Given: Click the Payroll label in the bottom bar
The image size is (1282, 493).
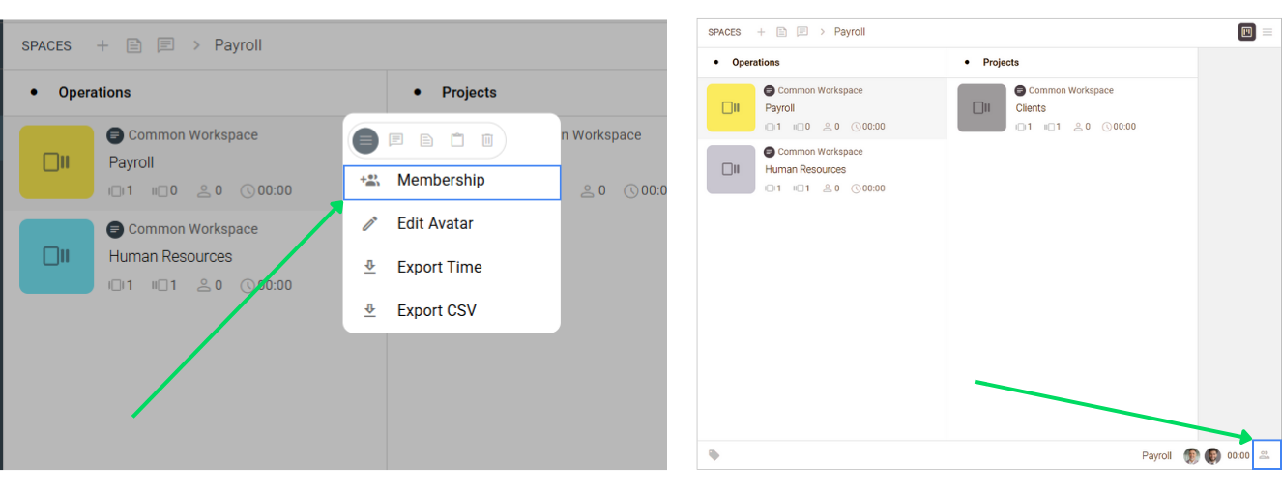Looking at the screenshot, I should 1156,456.
